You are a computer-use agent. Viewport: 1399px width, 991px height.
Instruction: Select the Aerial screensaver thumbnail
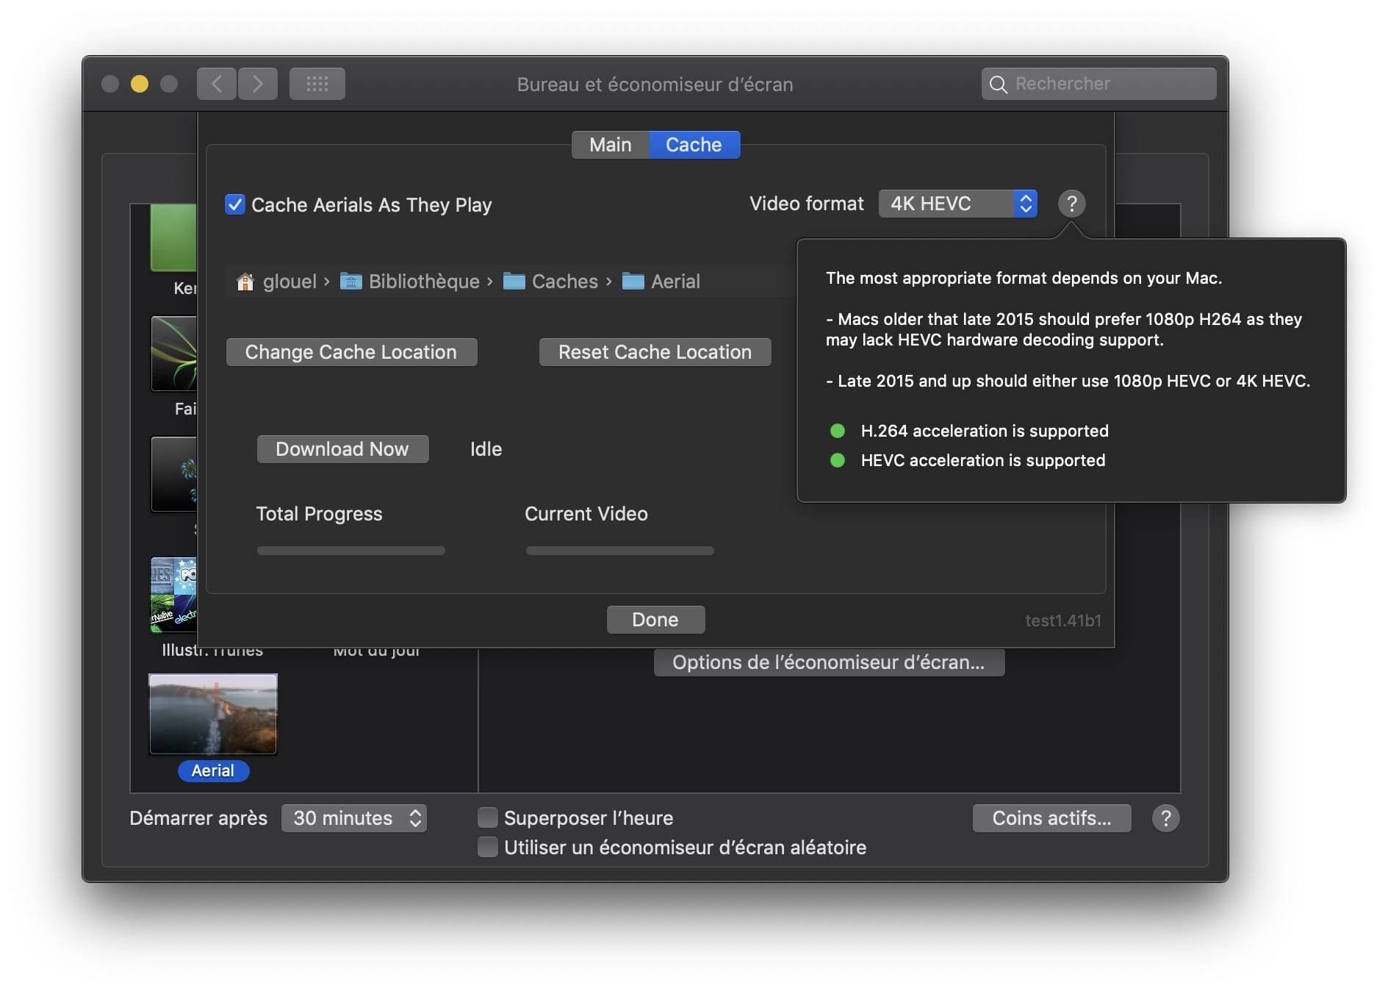pyautogui.click(x=213, y=714)
